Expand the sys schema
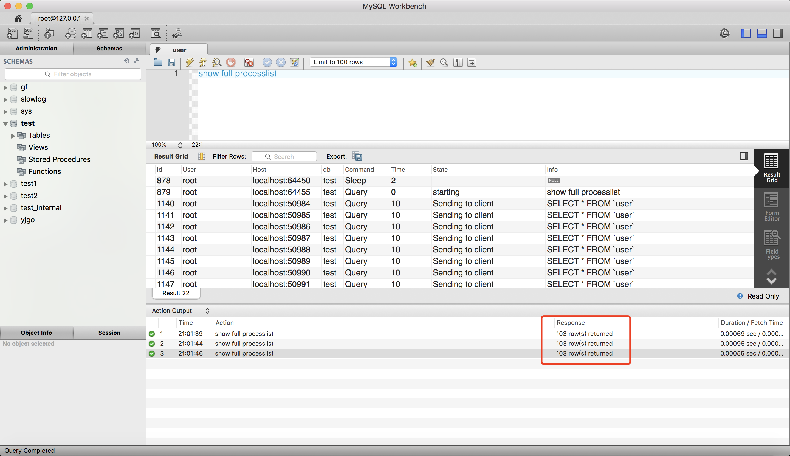Viewport: 790px width, 456px height. point(5,111)
